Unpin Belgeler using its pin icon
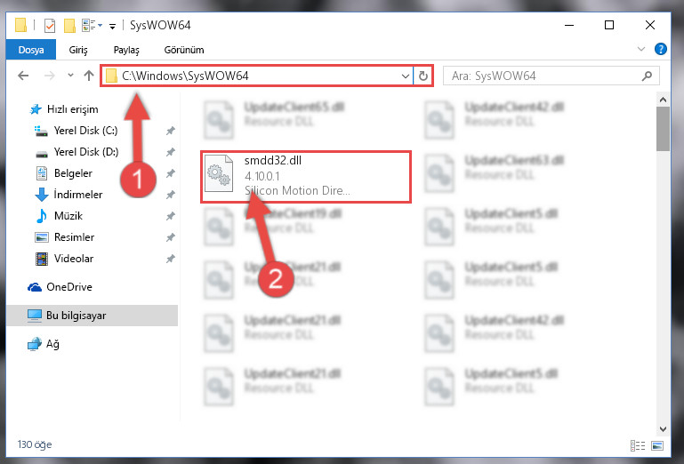The height and width of the screenshot is (464, 684). click(170, 173)
